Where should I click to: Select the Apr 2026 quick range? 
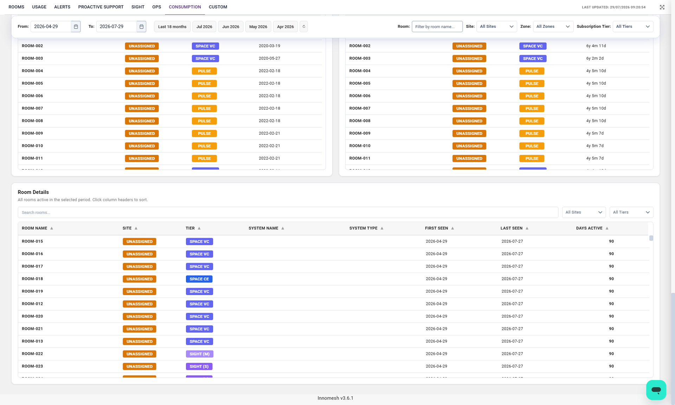(285, 27)
